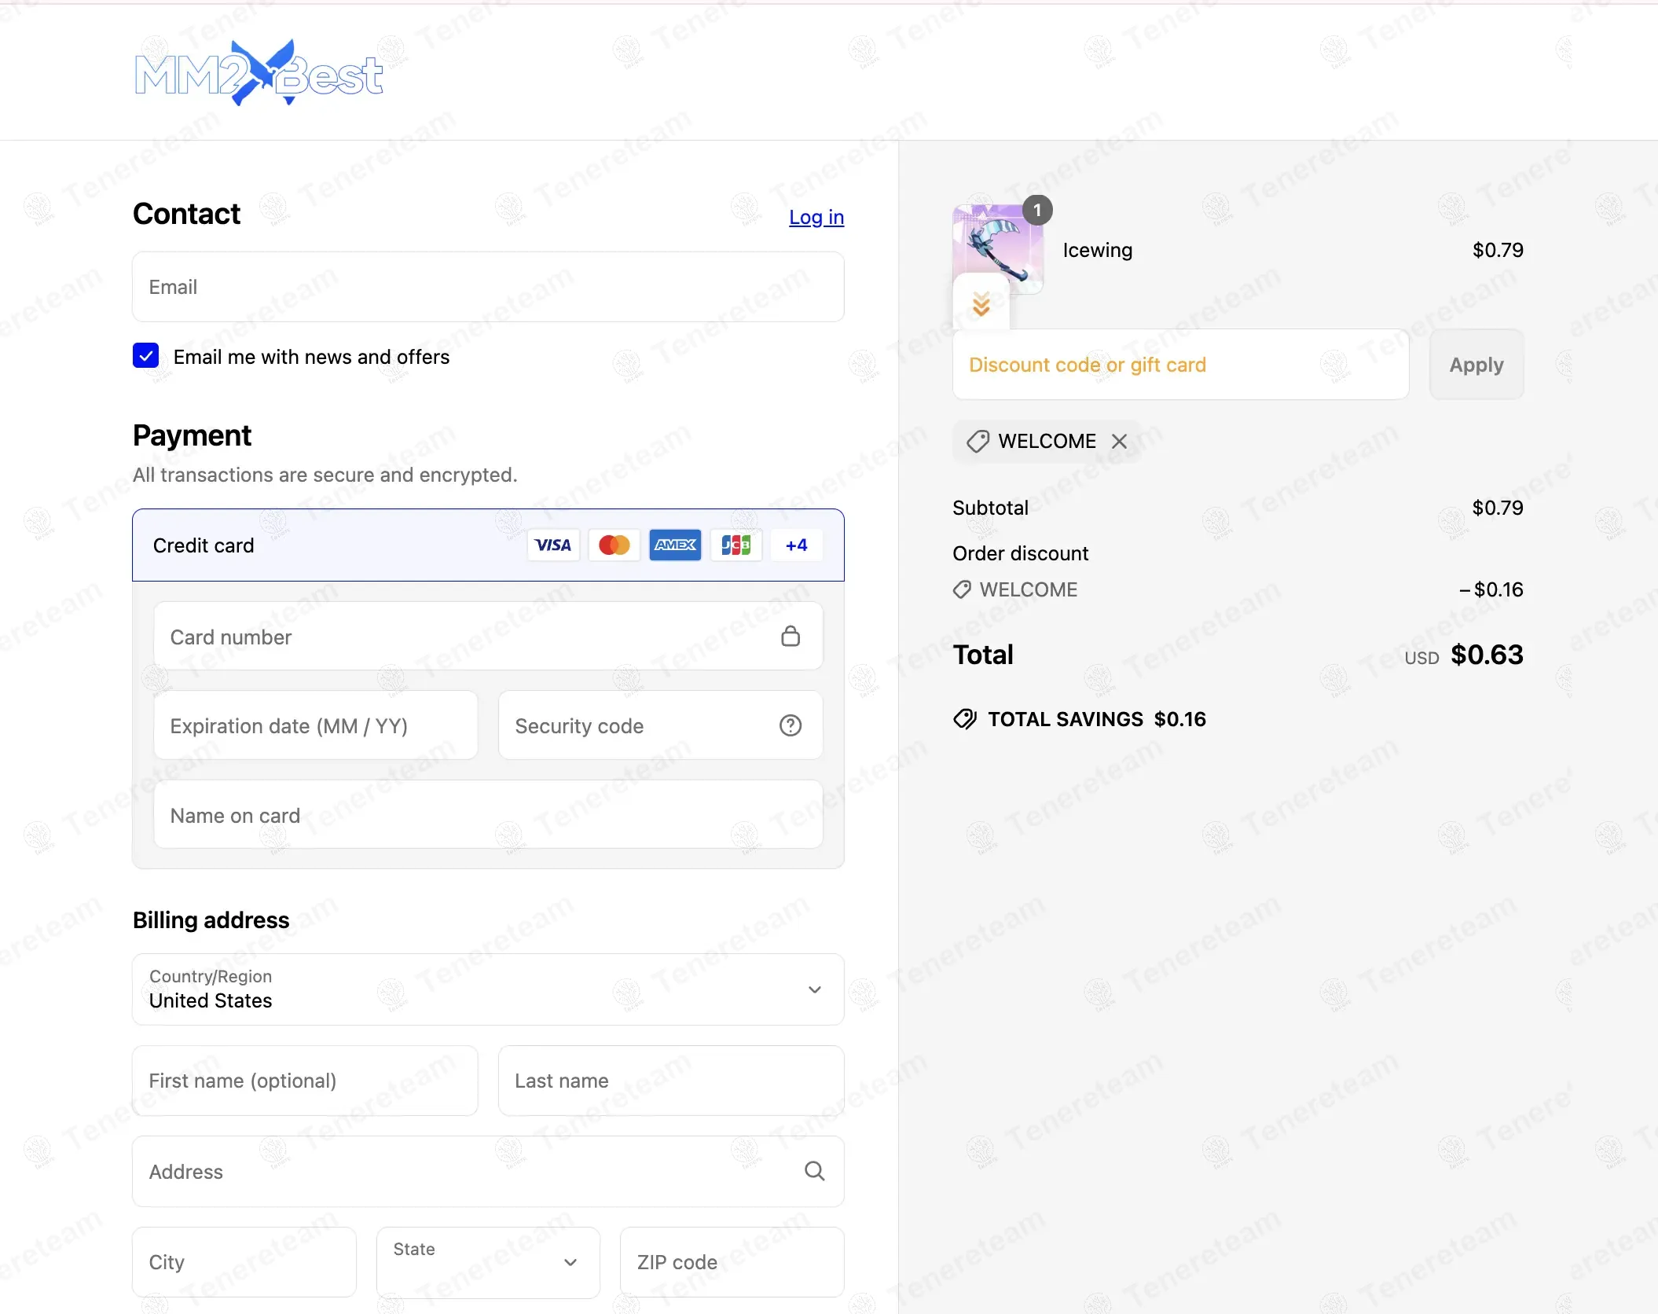Click the card number lock icon

pyautogui.click(x=790, y=636)
